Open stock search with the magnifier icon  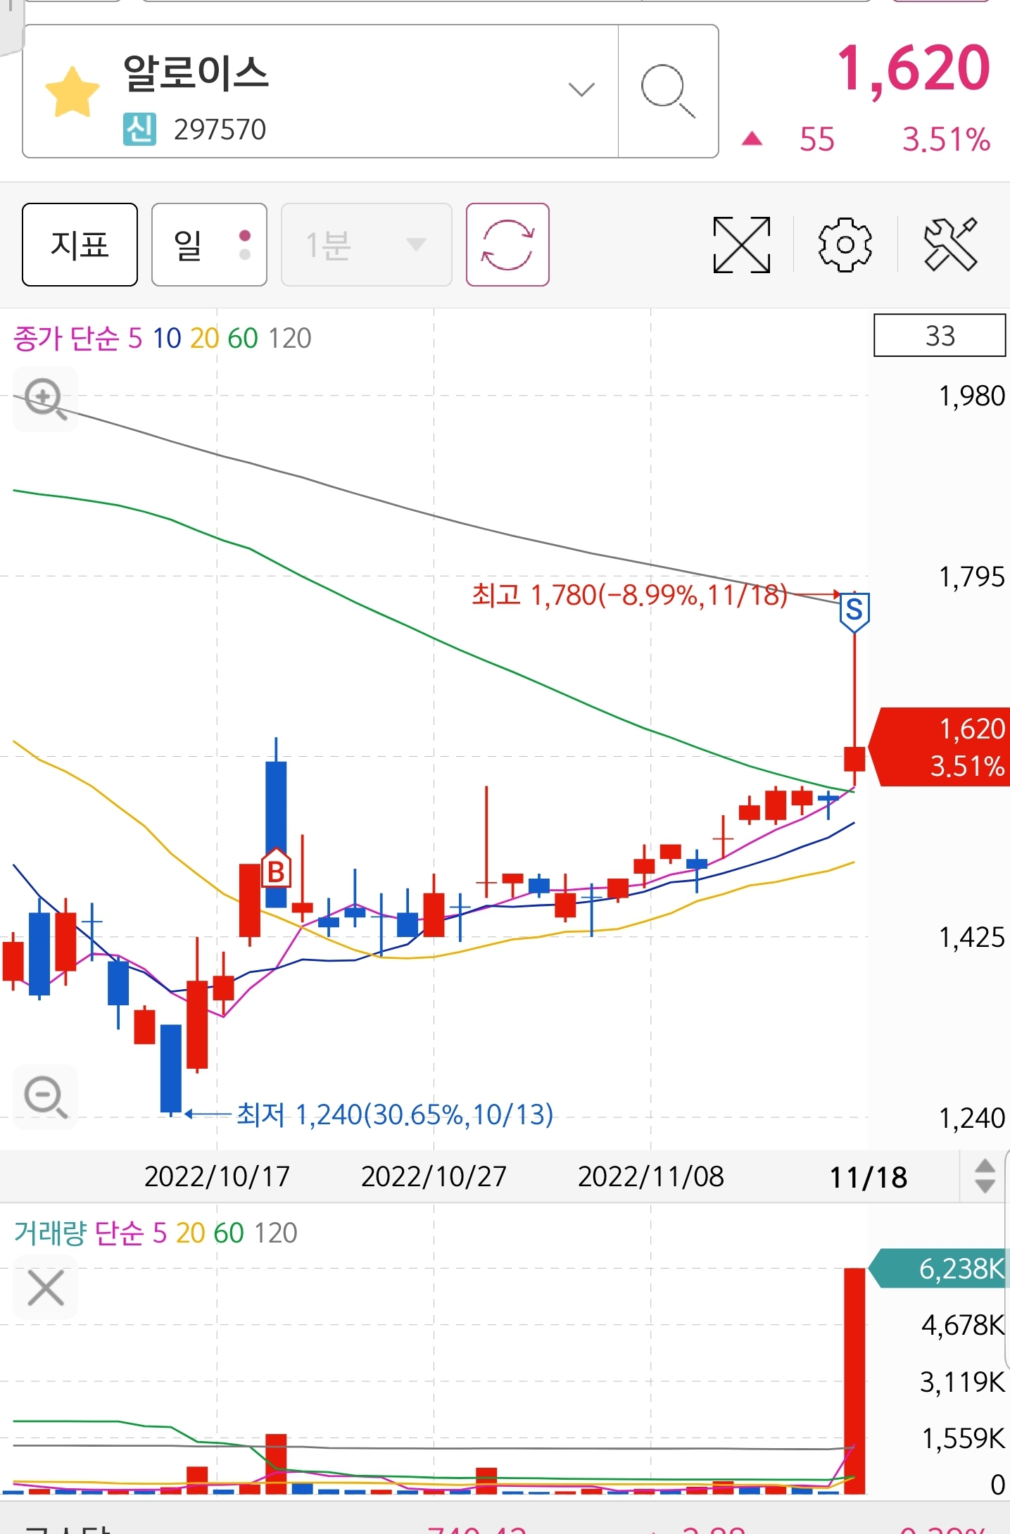tap(668, 91)
